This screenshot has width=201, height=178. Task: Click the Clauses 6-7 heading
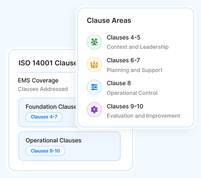[x=123, y=60]
